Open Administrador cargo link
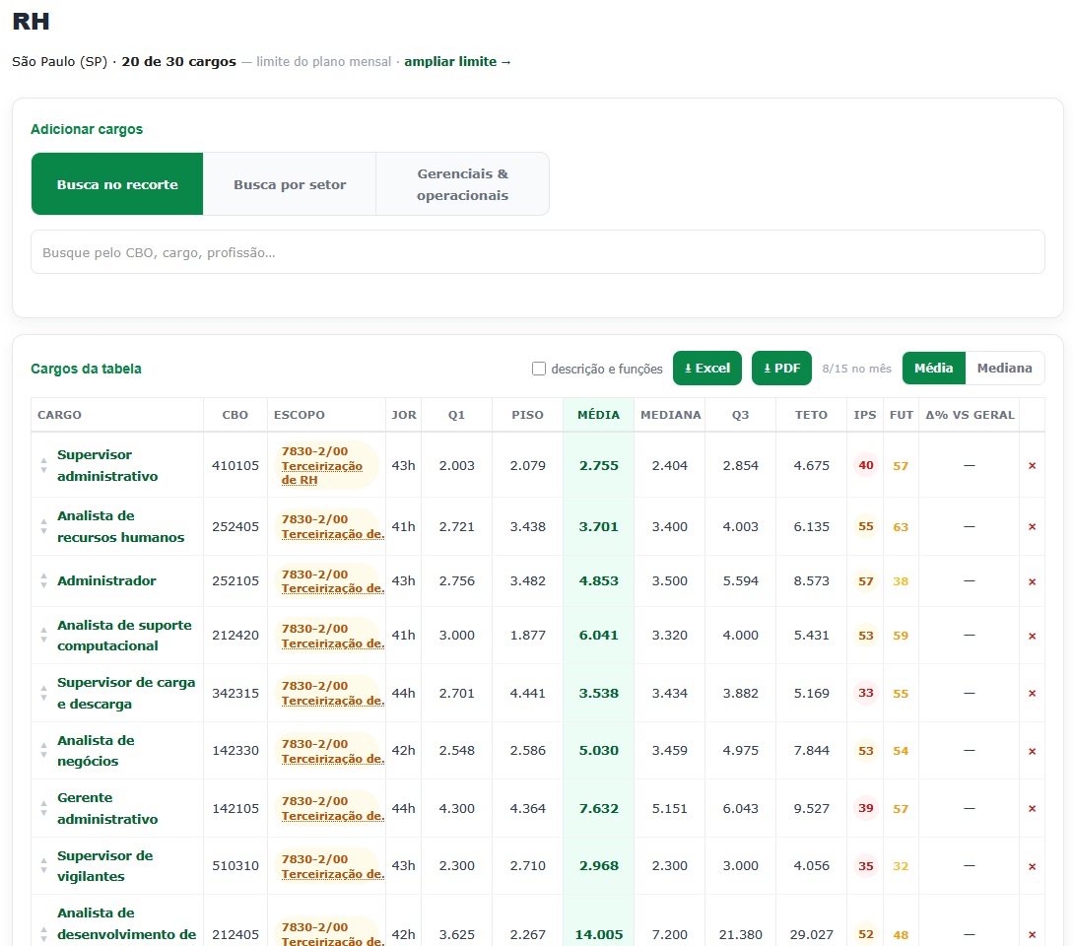The width and height of the screenshot is (1073, 946). 106,580
